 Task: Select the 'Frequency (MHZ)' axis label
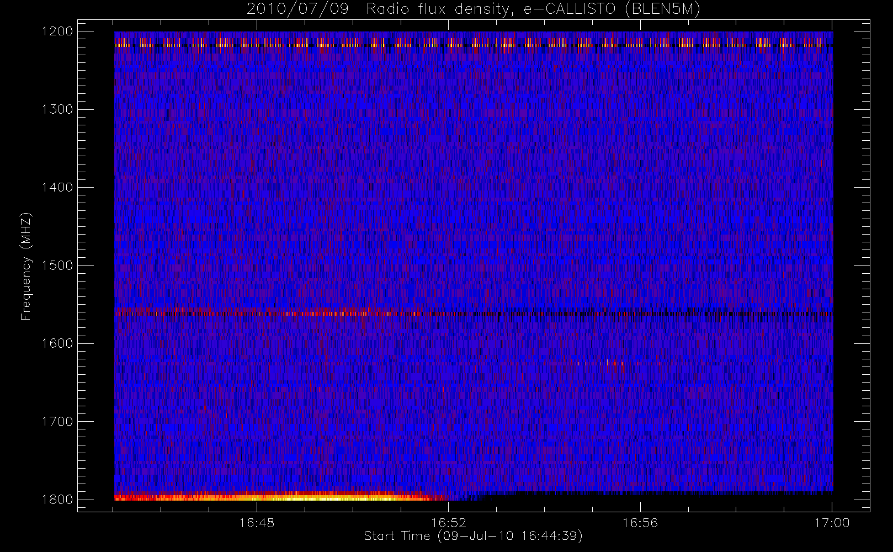tap(26, 266)
